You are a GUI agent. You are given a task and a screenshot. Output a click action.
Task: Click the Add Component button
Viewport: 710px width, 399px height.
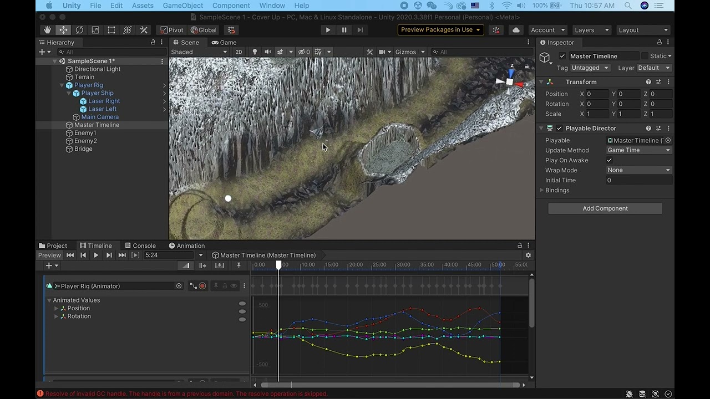(x=605, y=208)
